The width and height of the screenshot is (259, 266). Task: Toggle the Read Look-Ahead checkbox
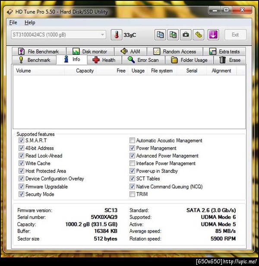[21, 156]
